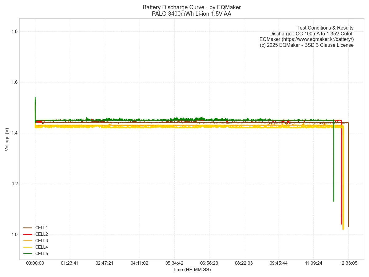Click the 'Time (HH:MM:SS)' x-axis label
This screenshot has width=369, height=277.
192,270
